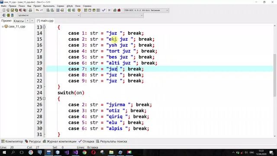
Task: Click the Close All files toolbar icon
Action: [x=25, y=10]
